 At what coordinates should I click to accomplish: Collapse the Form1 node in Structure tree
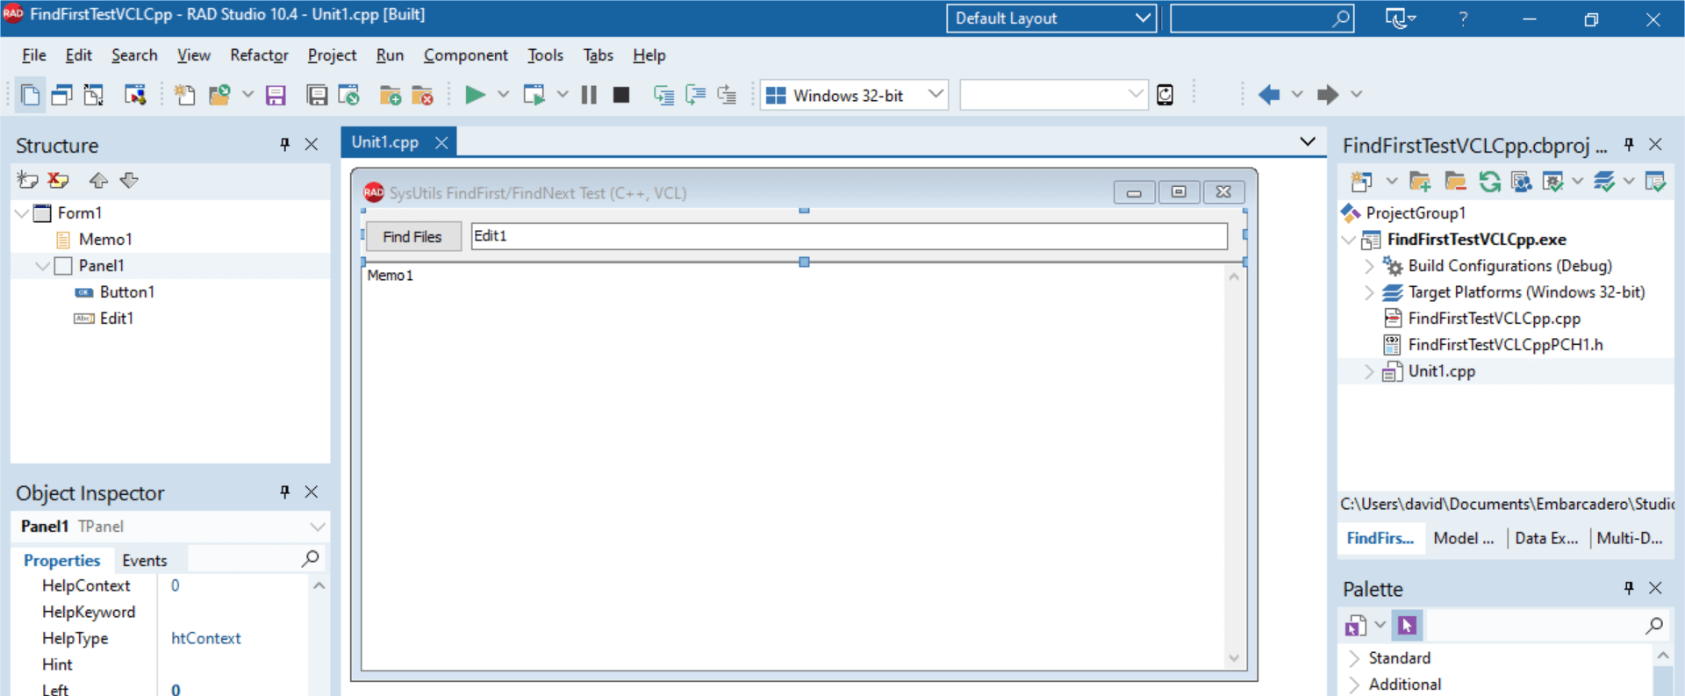pos(21,213)
